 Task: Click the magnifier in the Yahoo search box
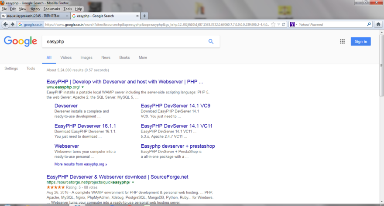click(x=369, y=24)
